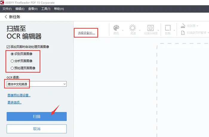
Task: Click the 取消 button
Action: pyautogui.click(x=37, y=129)
